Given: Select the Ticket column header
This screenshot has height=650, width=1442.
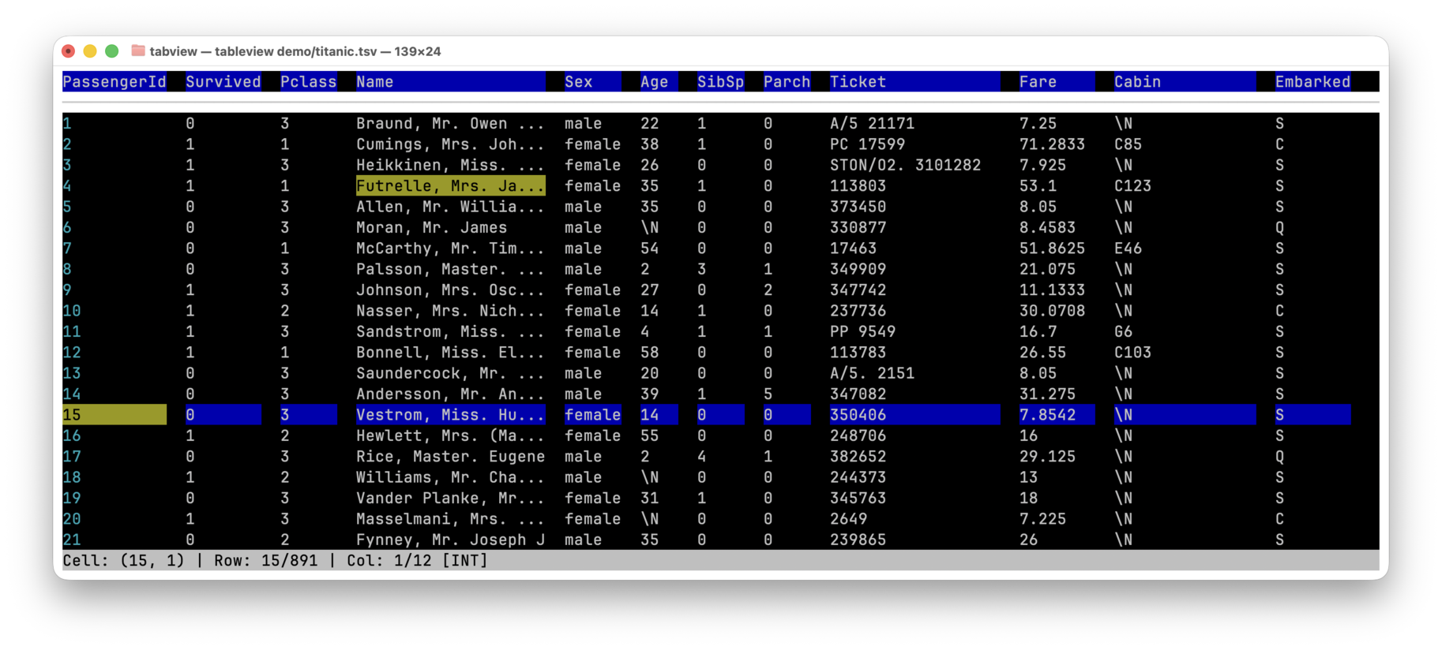Looking at the screenshot, I should 914,81.
